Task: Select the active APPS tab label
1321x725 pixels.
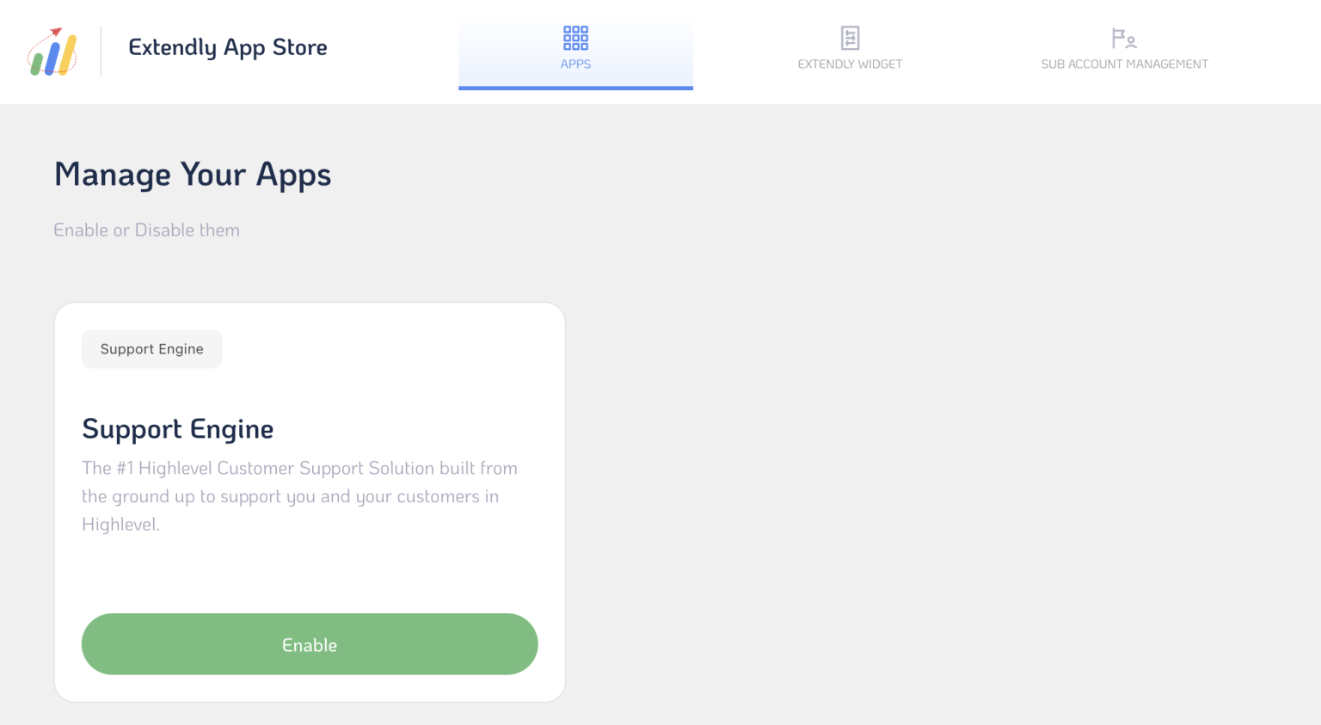Action: [x=575, y=63]
